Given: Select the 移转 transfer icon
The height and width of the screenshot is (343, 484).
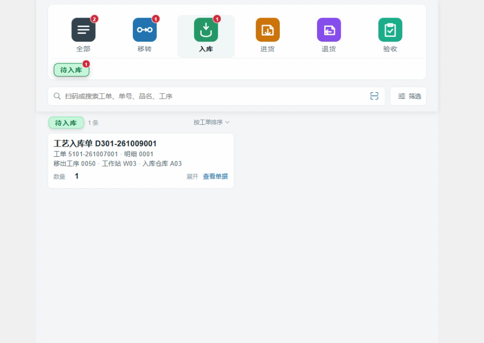Looking at the screenshot, I should click(144, 30).
